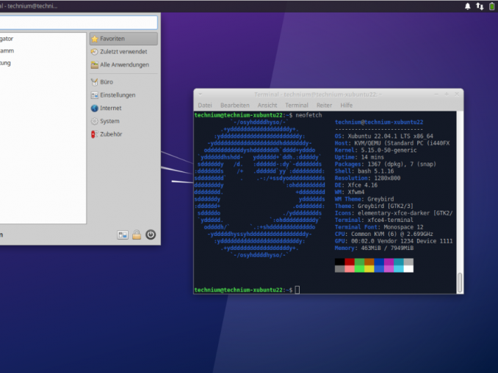Click the System gear icon
The image size is (498, 373).
(94, 121)
